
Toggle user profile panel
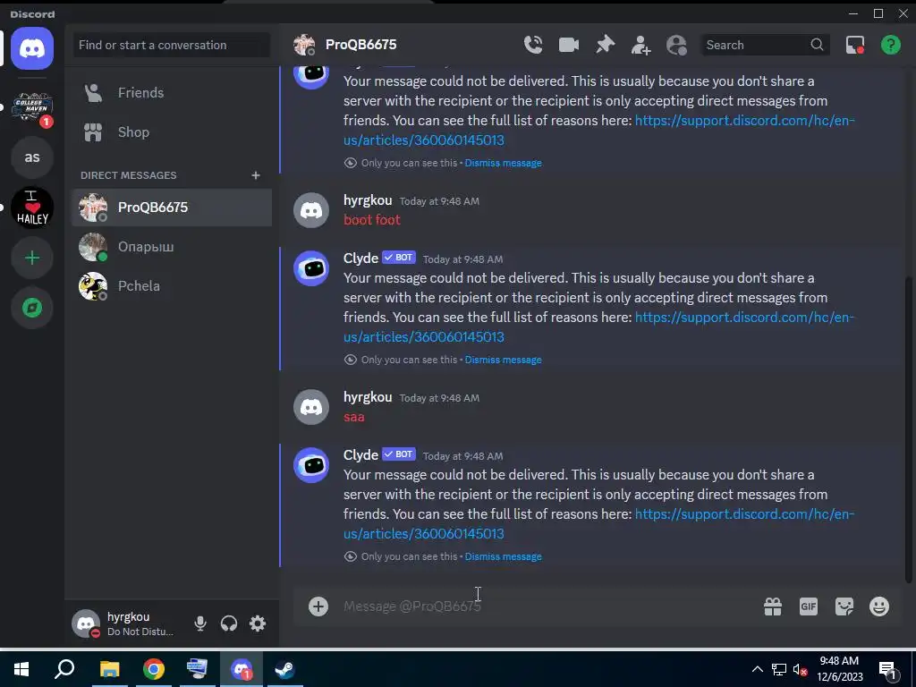click(x=676, y=45)
